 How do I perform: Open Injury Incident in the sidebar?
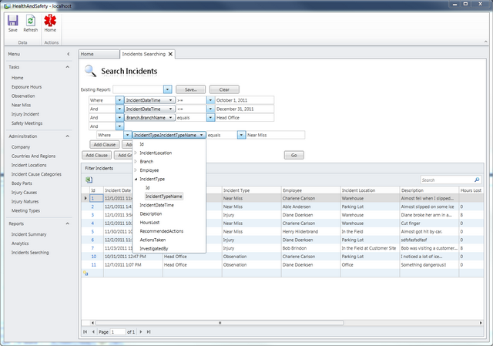point(25,114)
